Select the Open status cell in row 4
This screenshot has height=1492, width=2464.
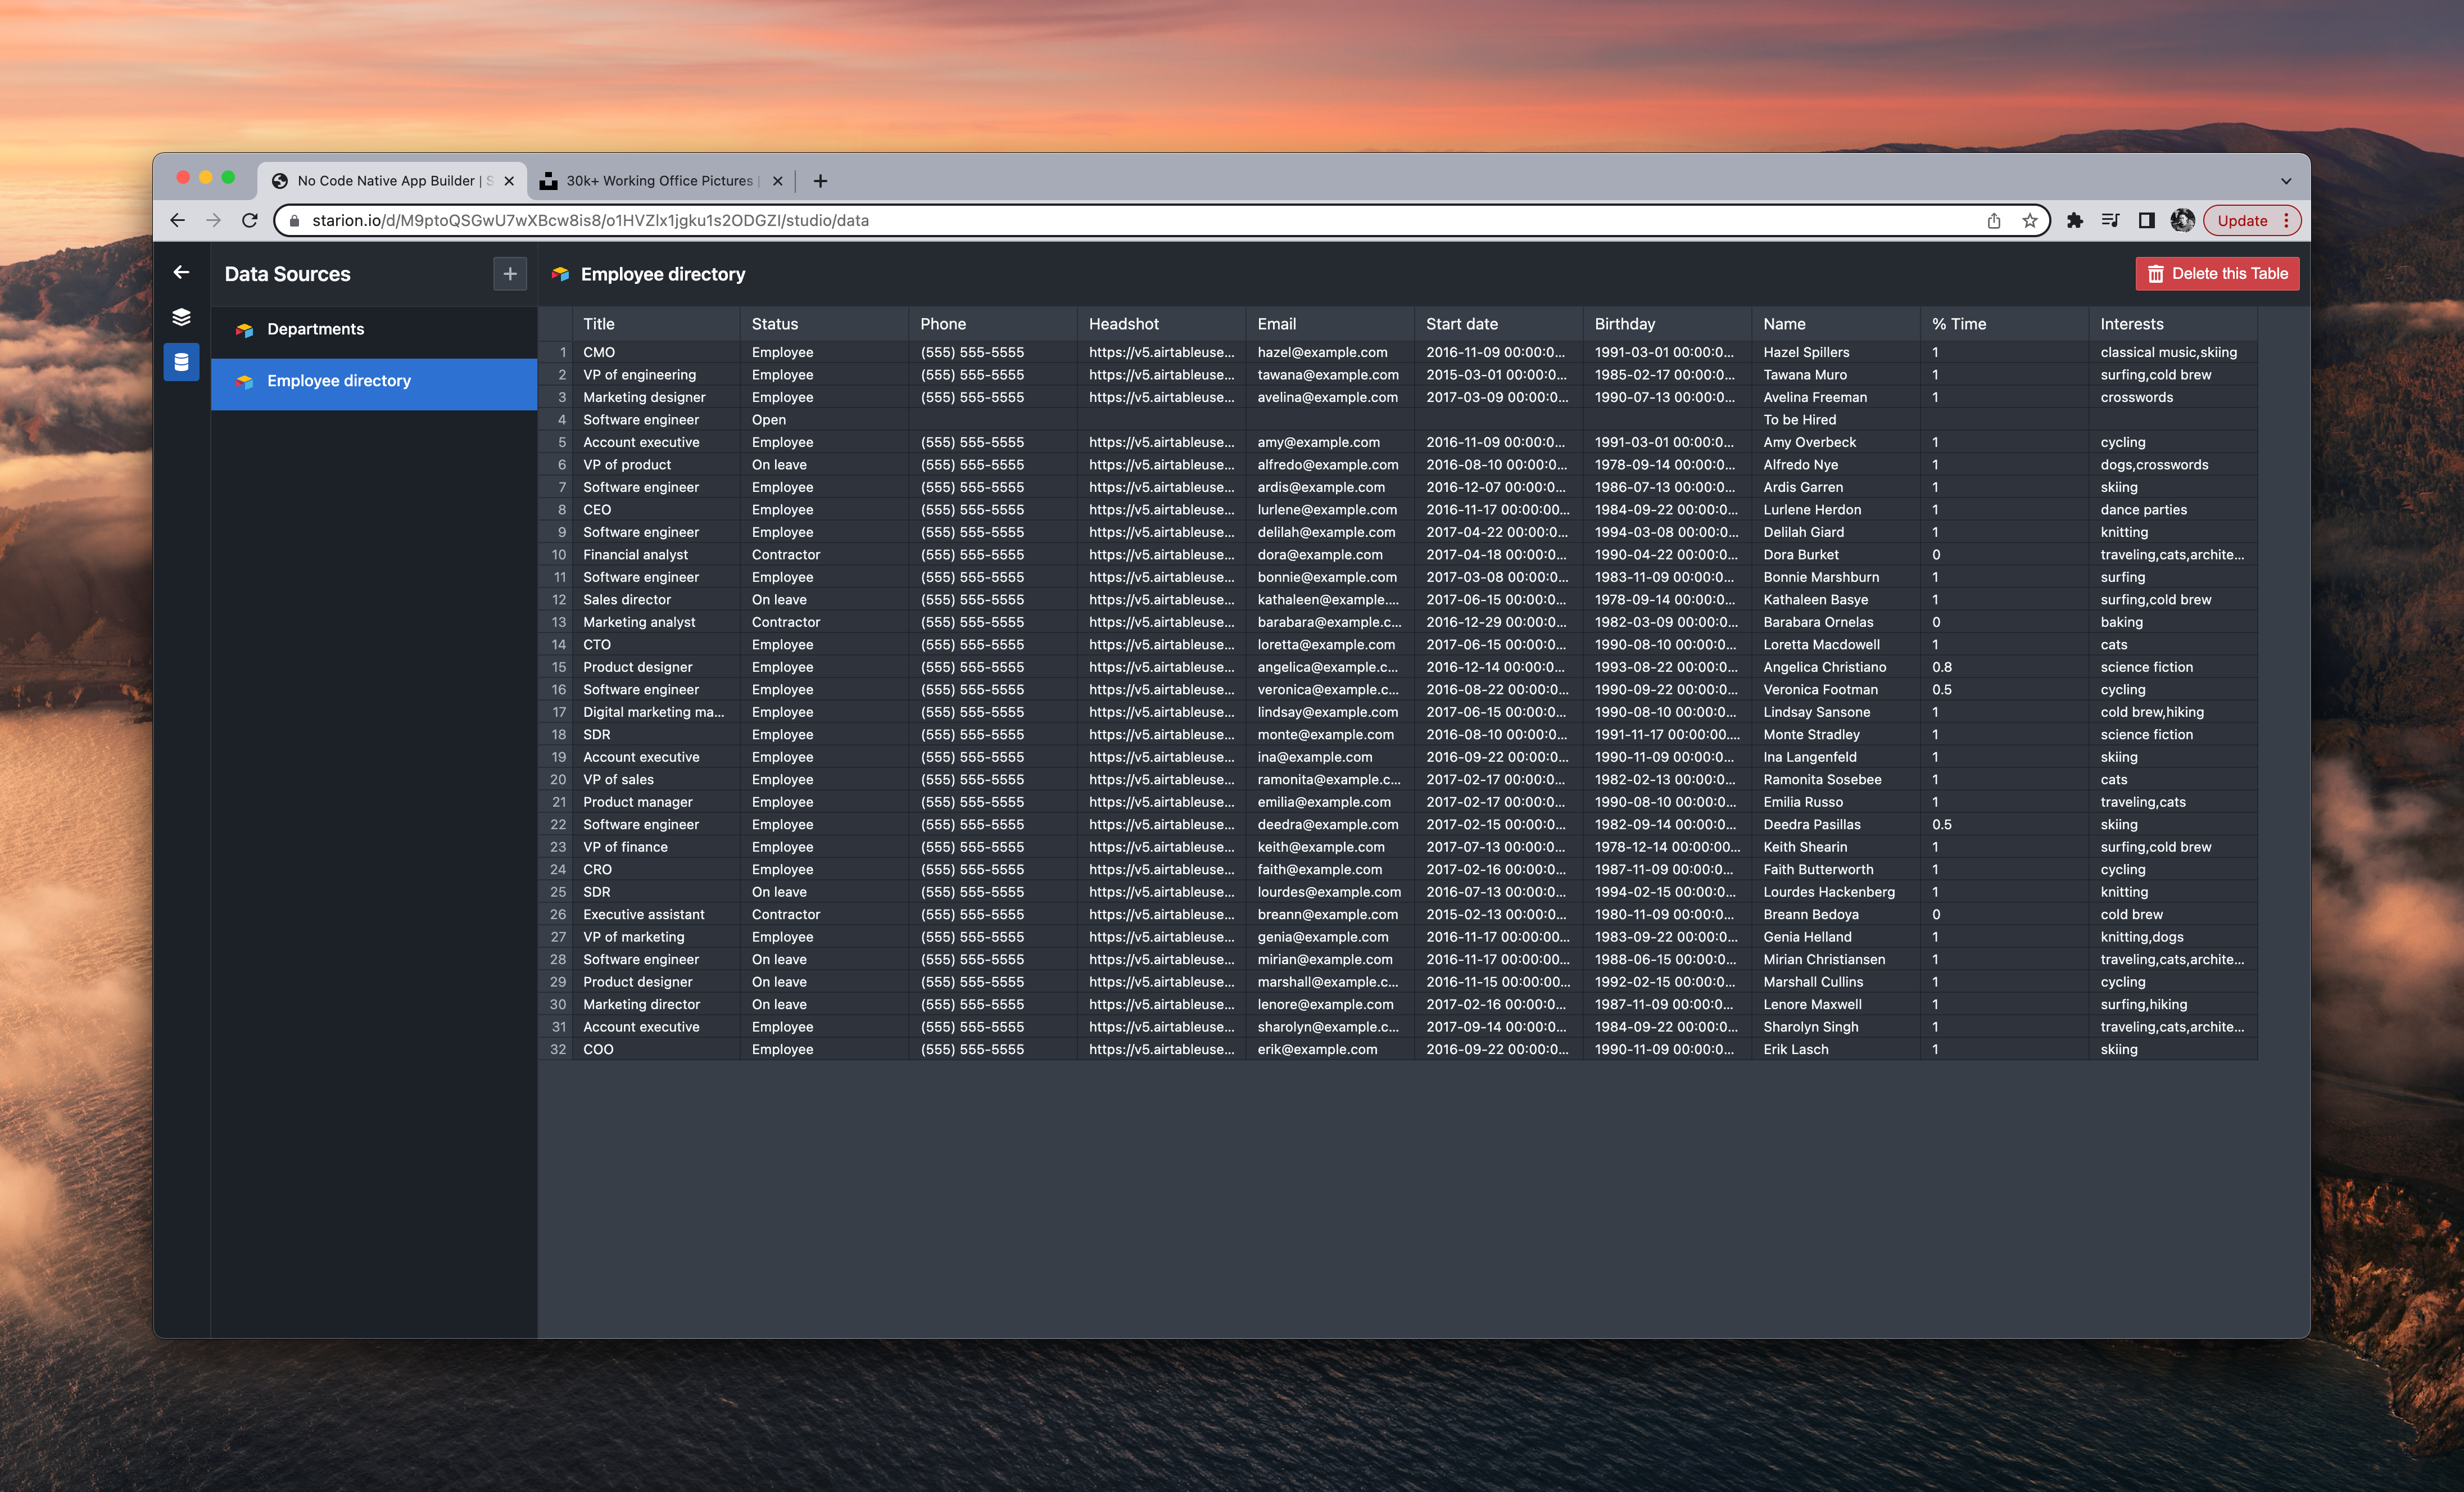point(825,420)
